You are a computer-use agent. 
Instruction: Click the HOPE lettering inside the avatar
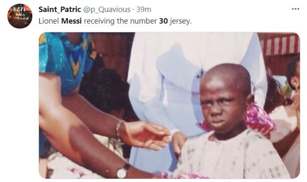pyautogui.click(x=20, y=9)
